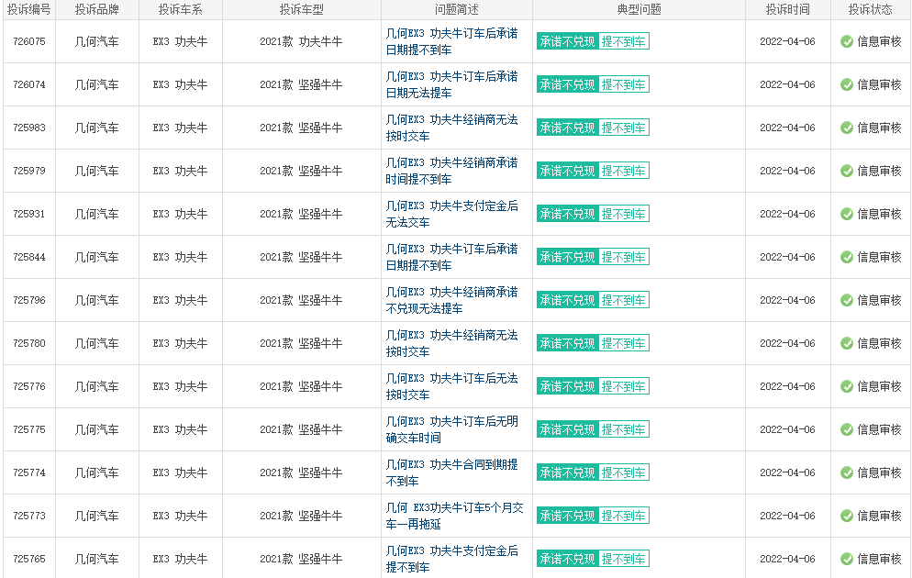The height and width of the screenshot is (578, 912).
Task: Click the 投诉车型 column header
Action: coord(301,9)
